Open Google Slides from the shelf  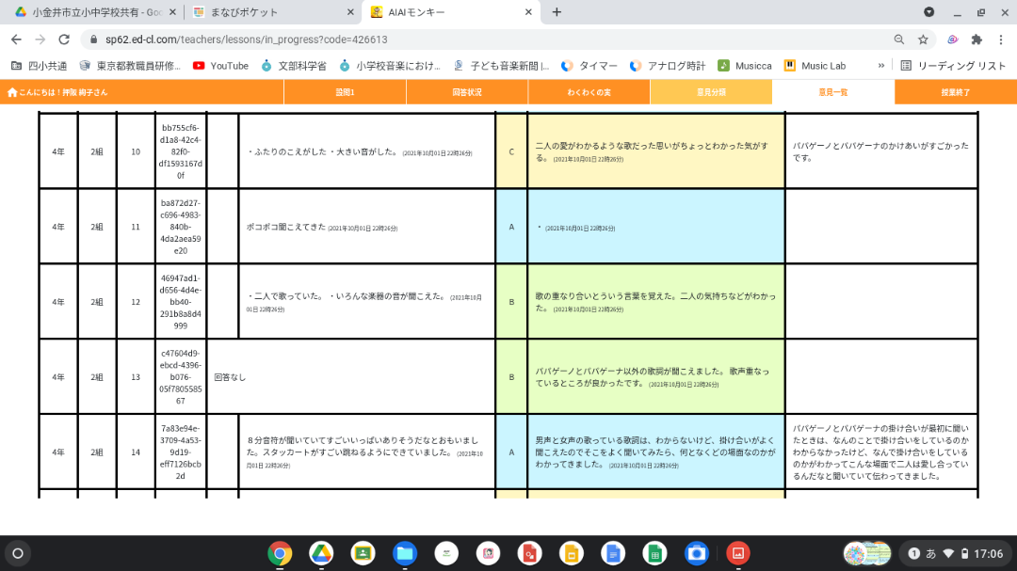pyautogui.click(x=570, y=553)
